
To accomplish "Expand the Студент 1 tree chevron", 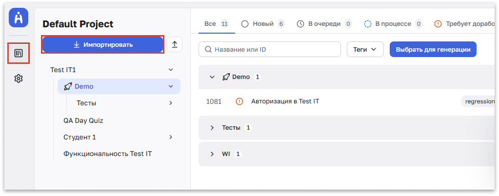I will coord(171,137).
